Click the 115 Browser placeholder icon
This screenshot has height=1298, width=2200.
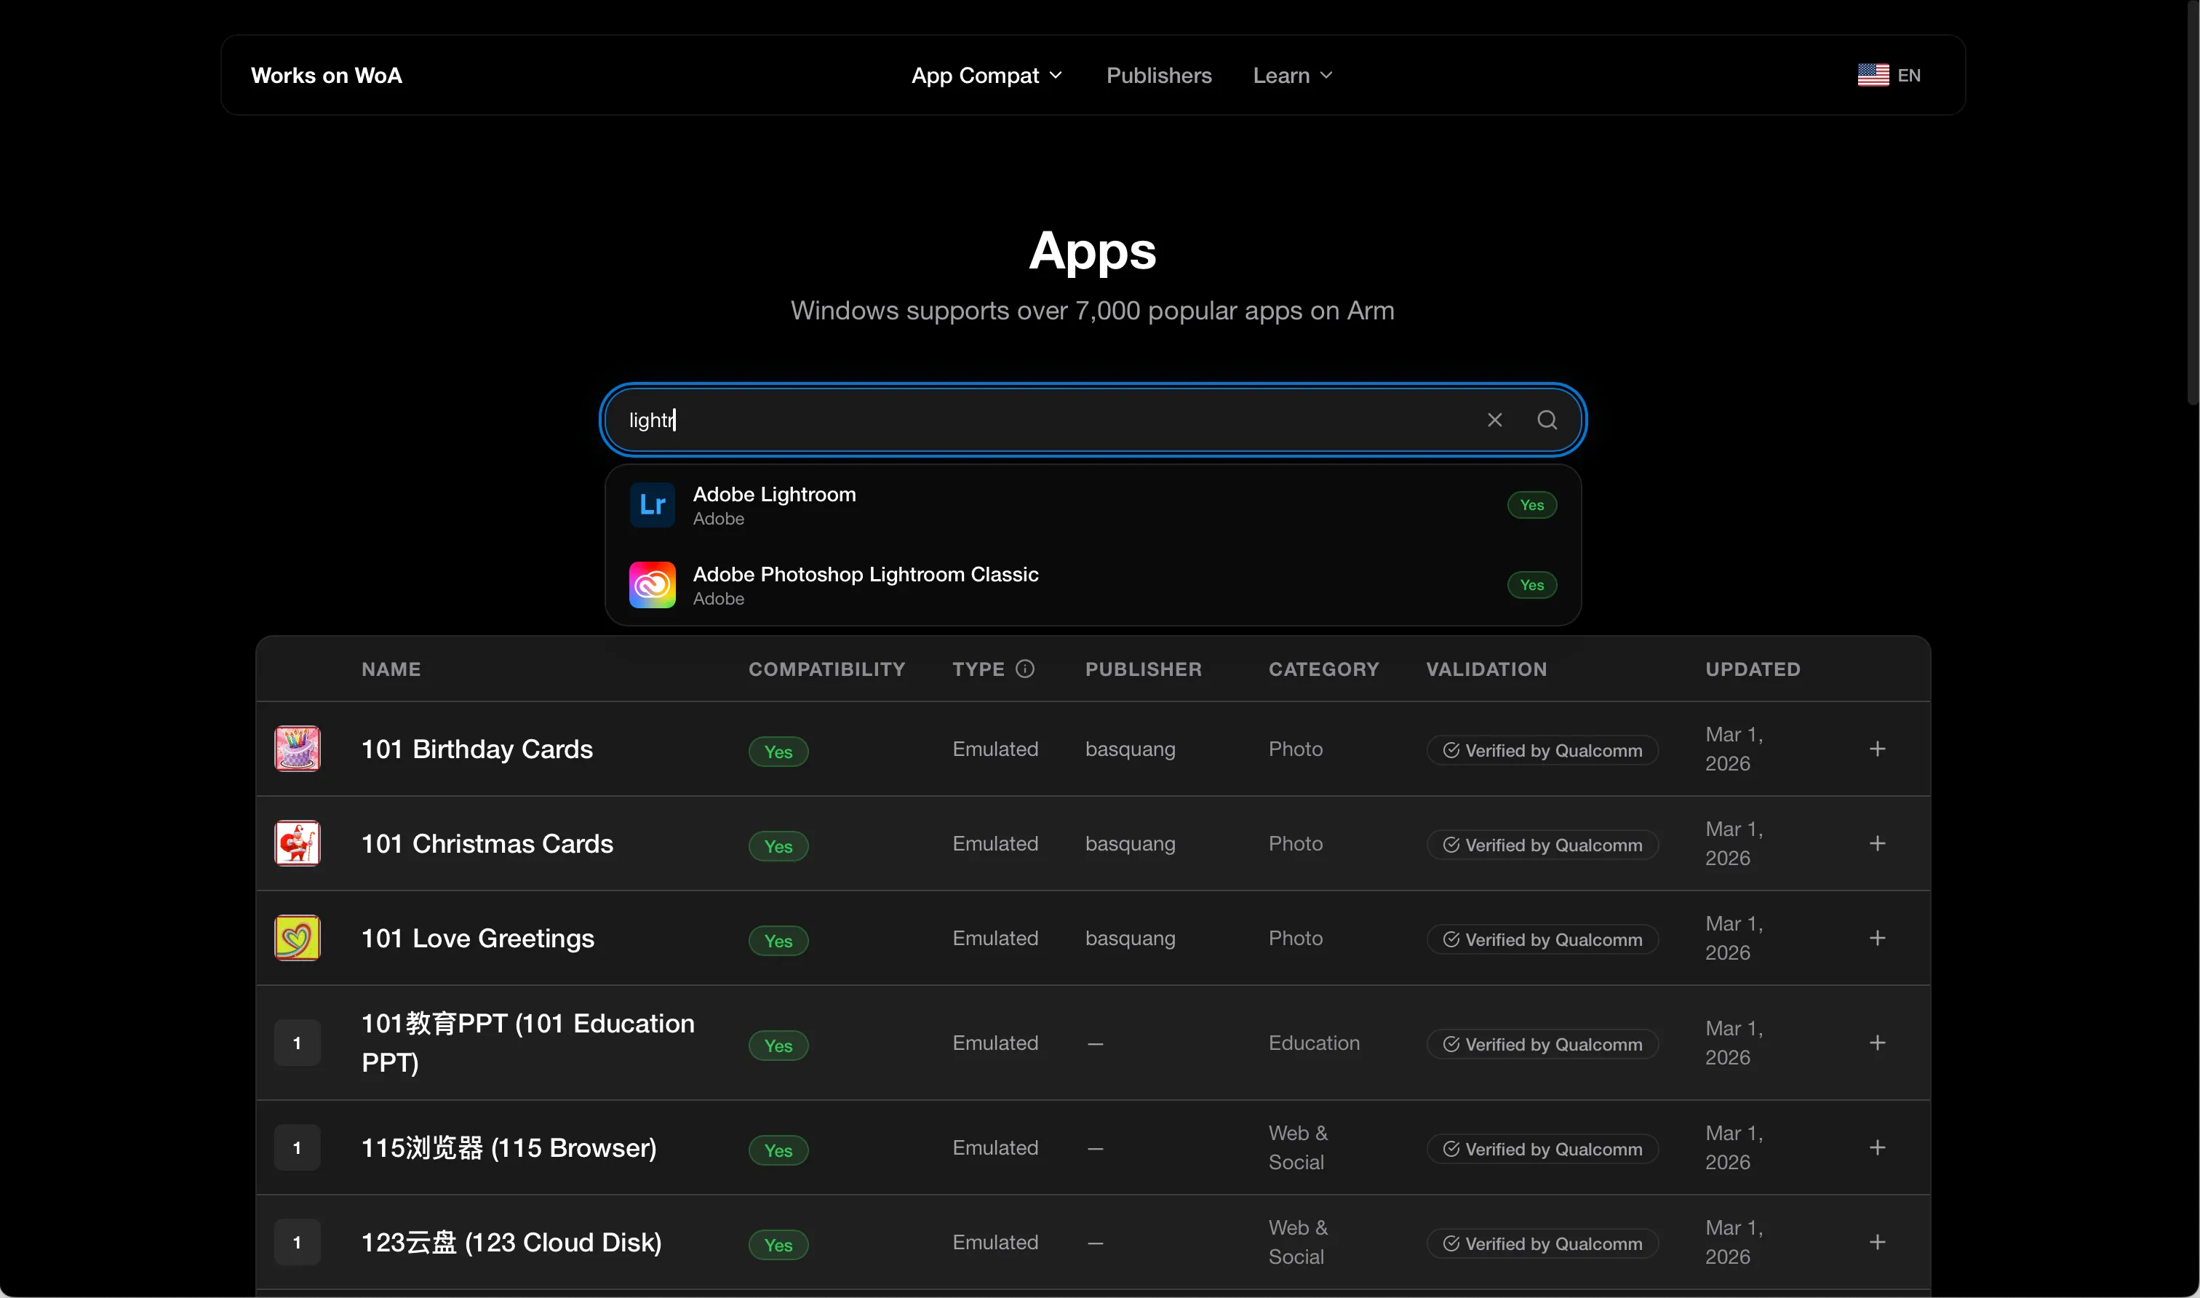pos(298,1147)
